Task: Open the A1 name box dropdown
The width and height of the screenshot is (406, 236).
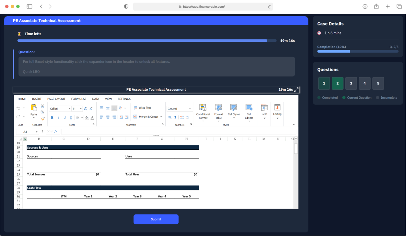Action: pyautogui.click(x=37, y=132)
